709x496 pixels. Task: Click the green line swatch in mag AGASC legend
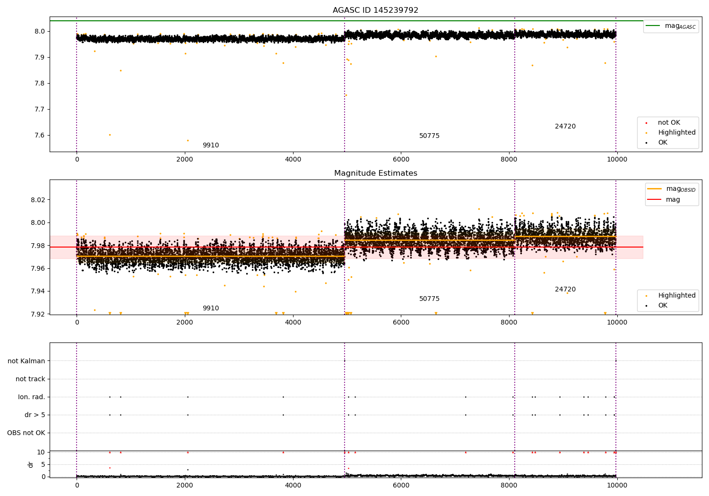click(x=653, y=26)
